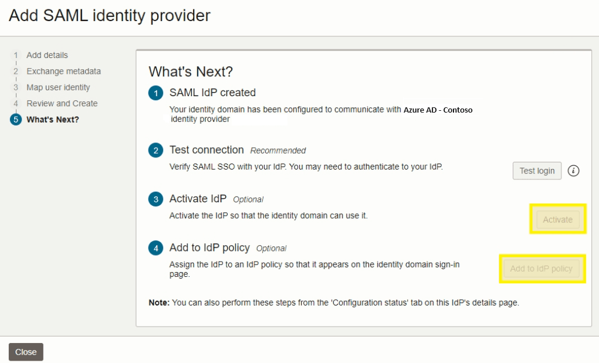Click the Add to IdP policy button

point(541,269)
